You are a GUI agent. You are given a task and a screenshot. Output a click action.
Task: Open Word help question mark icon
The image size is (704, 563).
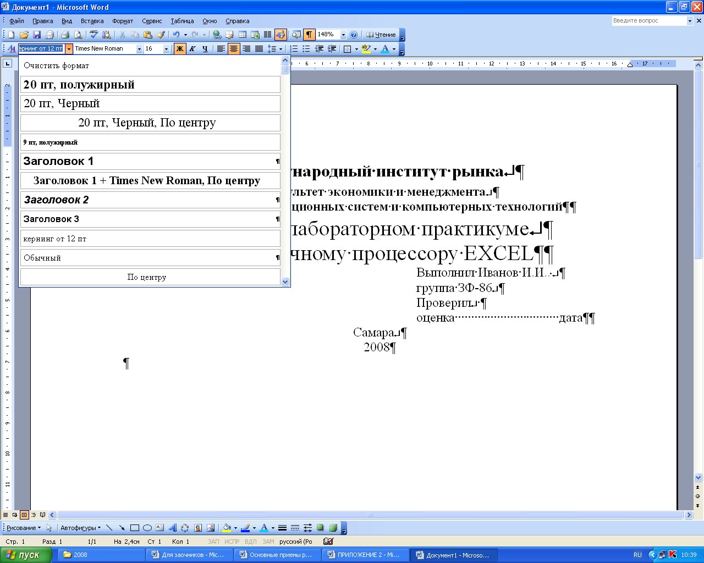[x=354, y=35]
